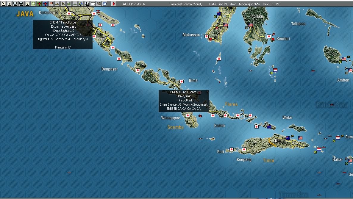The width and height of the screenshot is (353, 199).
Task: Select the Japanese flag marker at Kendari
Action: [x=269, y=36]
